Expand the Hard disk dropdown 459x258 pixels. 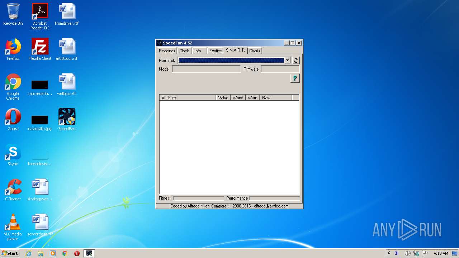point(287,61)
